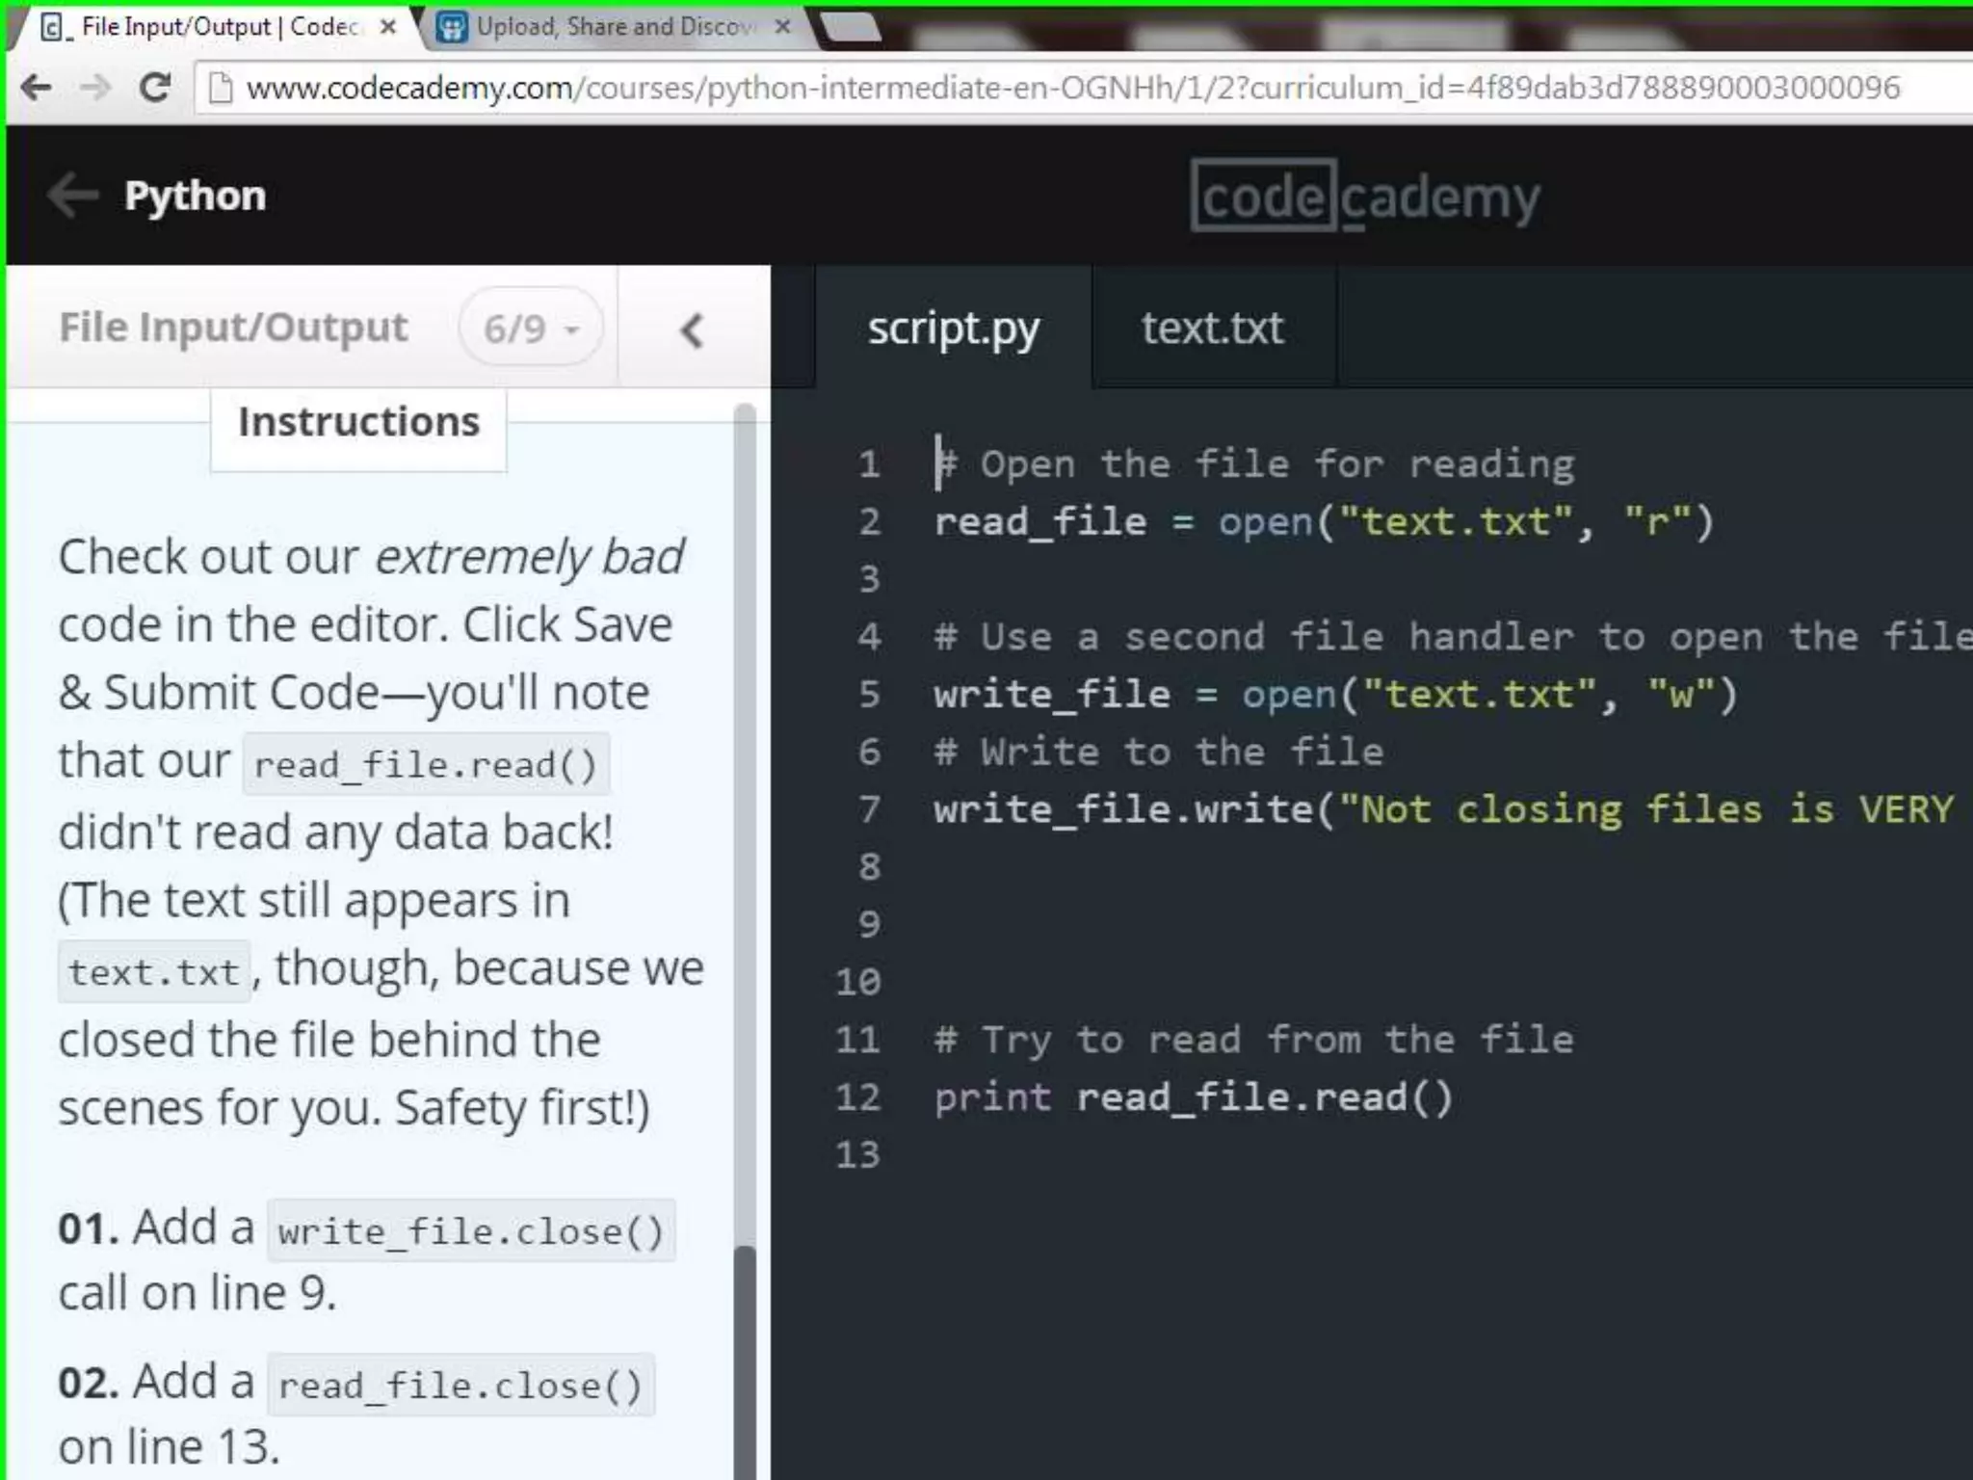The height and width of the screenshot is (1480, 1973).
Task: Open the script.py editor tab
Action: 954,329
